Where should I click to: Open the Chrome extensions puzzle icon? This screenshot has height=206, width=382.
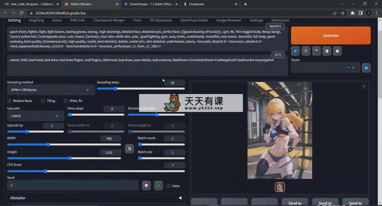click(x=353, y=13)
